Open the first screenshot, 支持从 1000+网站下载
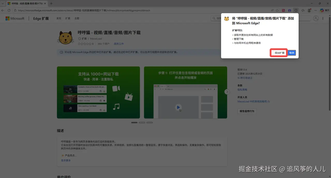Viewport: 331px width, 178px height. (98, 92)
